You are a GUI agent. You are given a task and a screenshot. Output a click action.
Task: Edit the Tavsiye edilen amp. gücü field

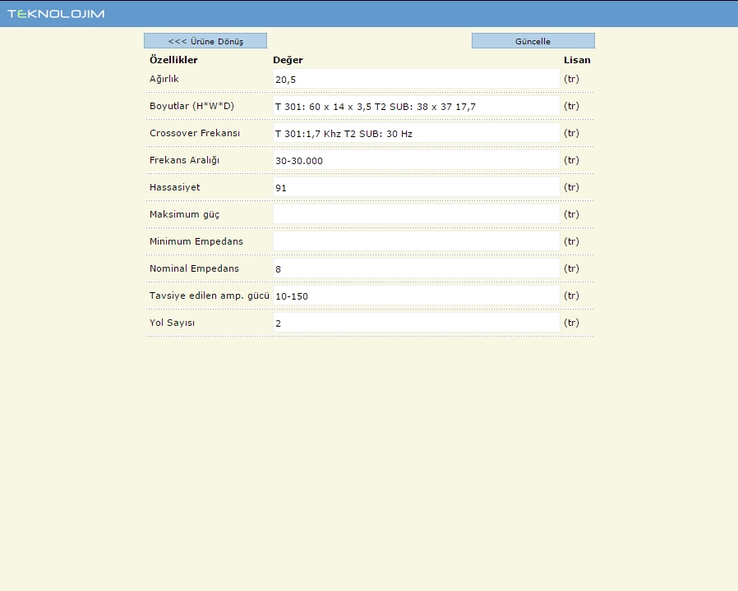coord(416,295)
